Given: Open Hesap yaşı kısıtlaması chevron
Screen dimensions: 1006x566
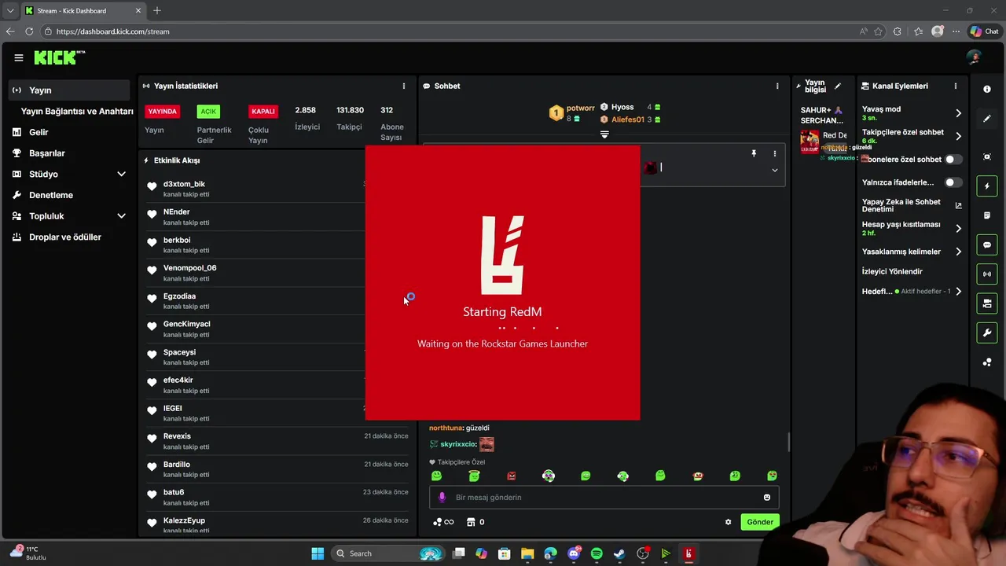Looking at the screenshot, I should coord(958,228).
